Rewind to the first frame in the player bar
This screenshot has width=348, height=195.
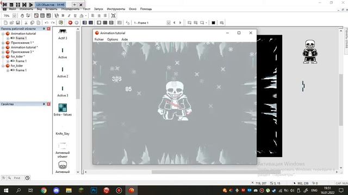(x=5, y=5)
